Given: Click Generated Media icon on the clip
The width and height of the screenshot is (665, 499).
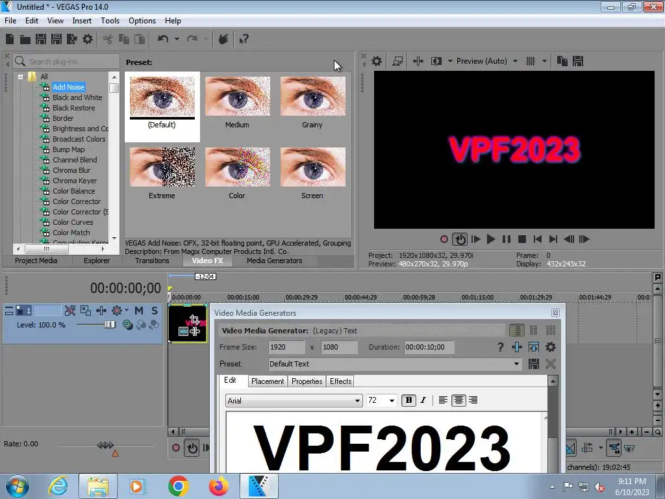Looking at the screenshot, I should click(x=183, y=331).
